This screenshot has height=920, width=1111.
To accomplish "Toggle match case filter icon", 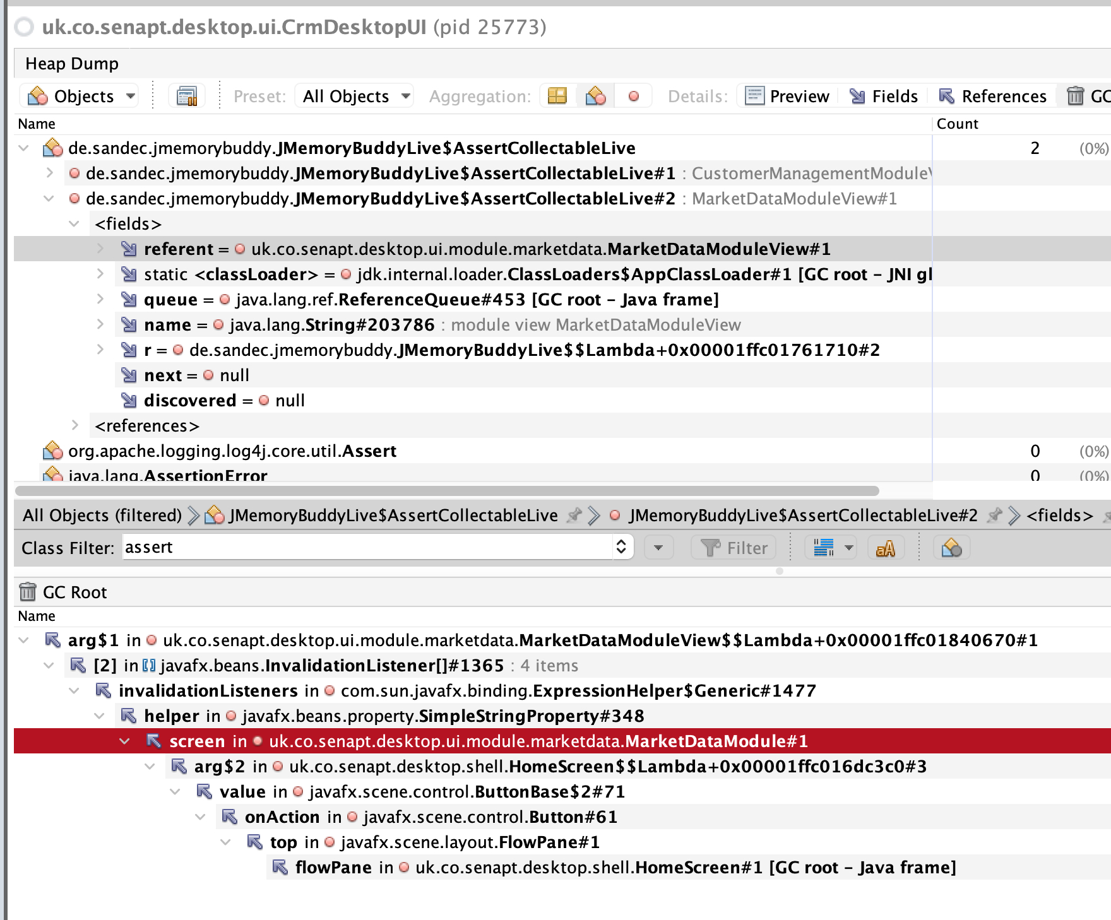I will [x=885, y=548].
